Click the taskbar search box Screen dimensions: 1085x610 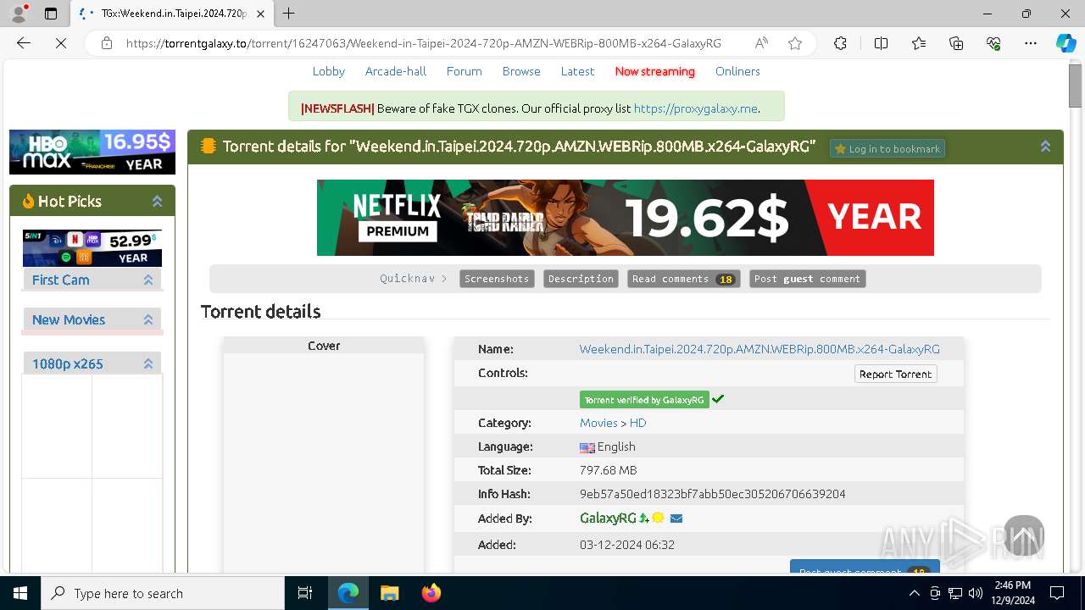[163, 593]
